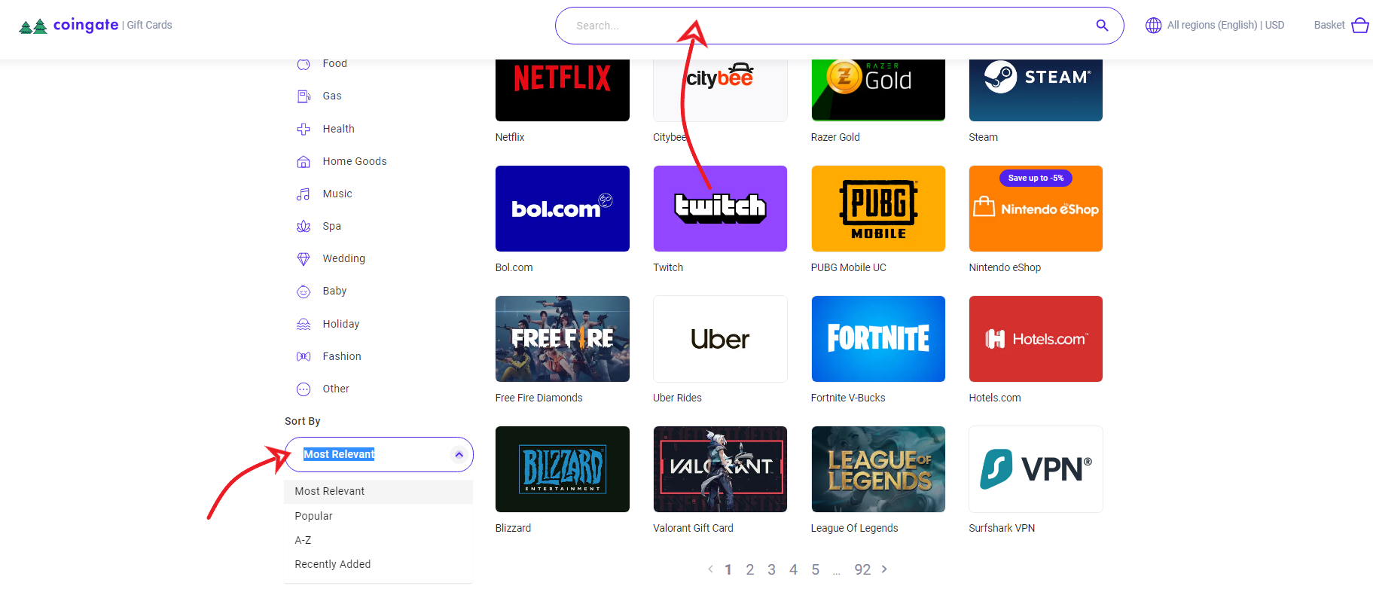Screen dimensions: 1373x595
Task: Open the Blizzard card thumbnail
Action: (x=563, y=469)
